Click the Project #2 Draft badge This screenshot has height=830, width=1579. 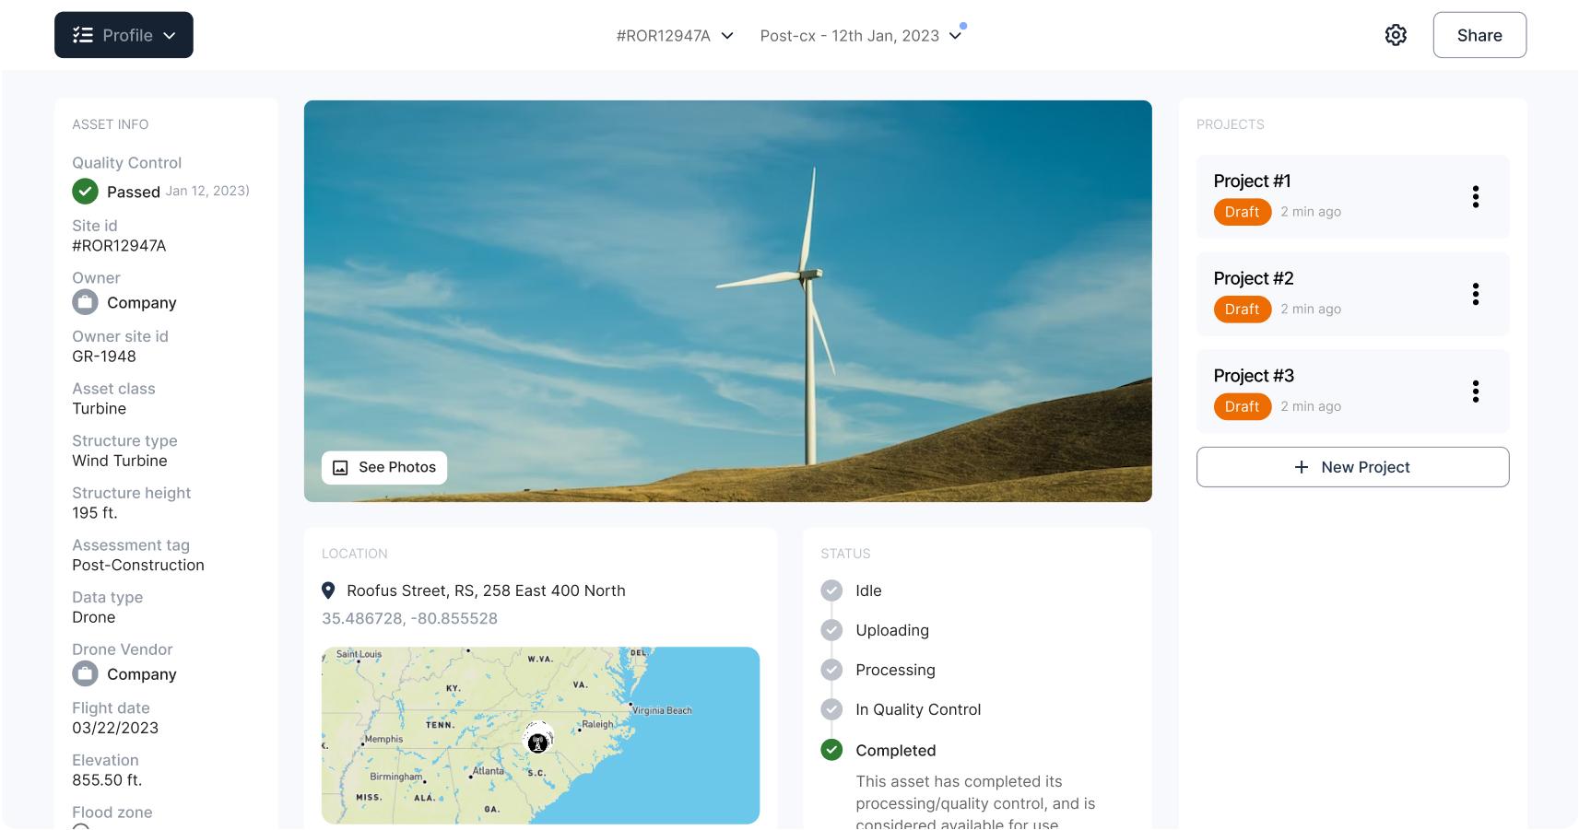(x=1242, y=310)
